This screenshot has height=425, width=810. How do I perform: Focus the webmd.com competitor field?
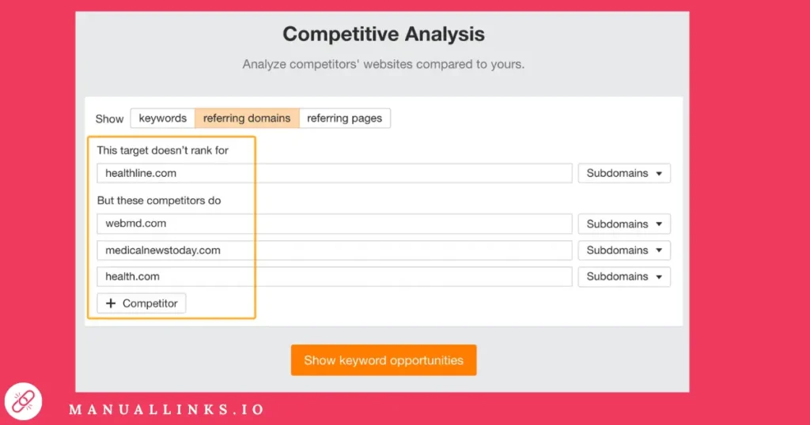[335, 224]
